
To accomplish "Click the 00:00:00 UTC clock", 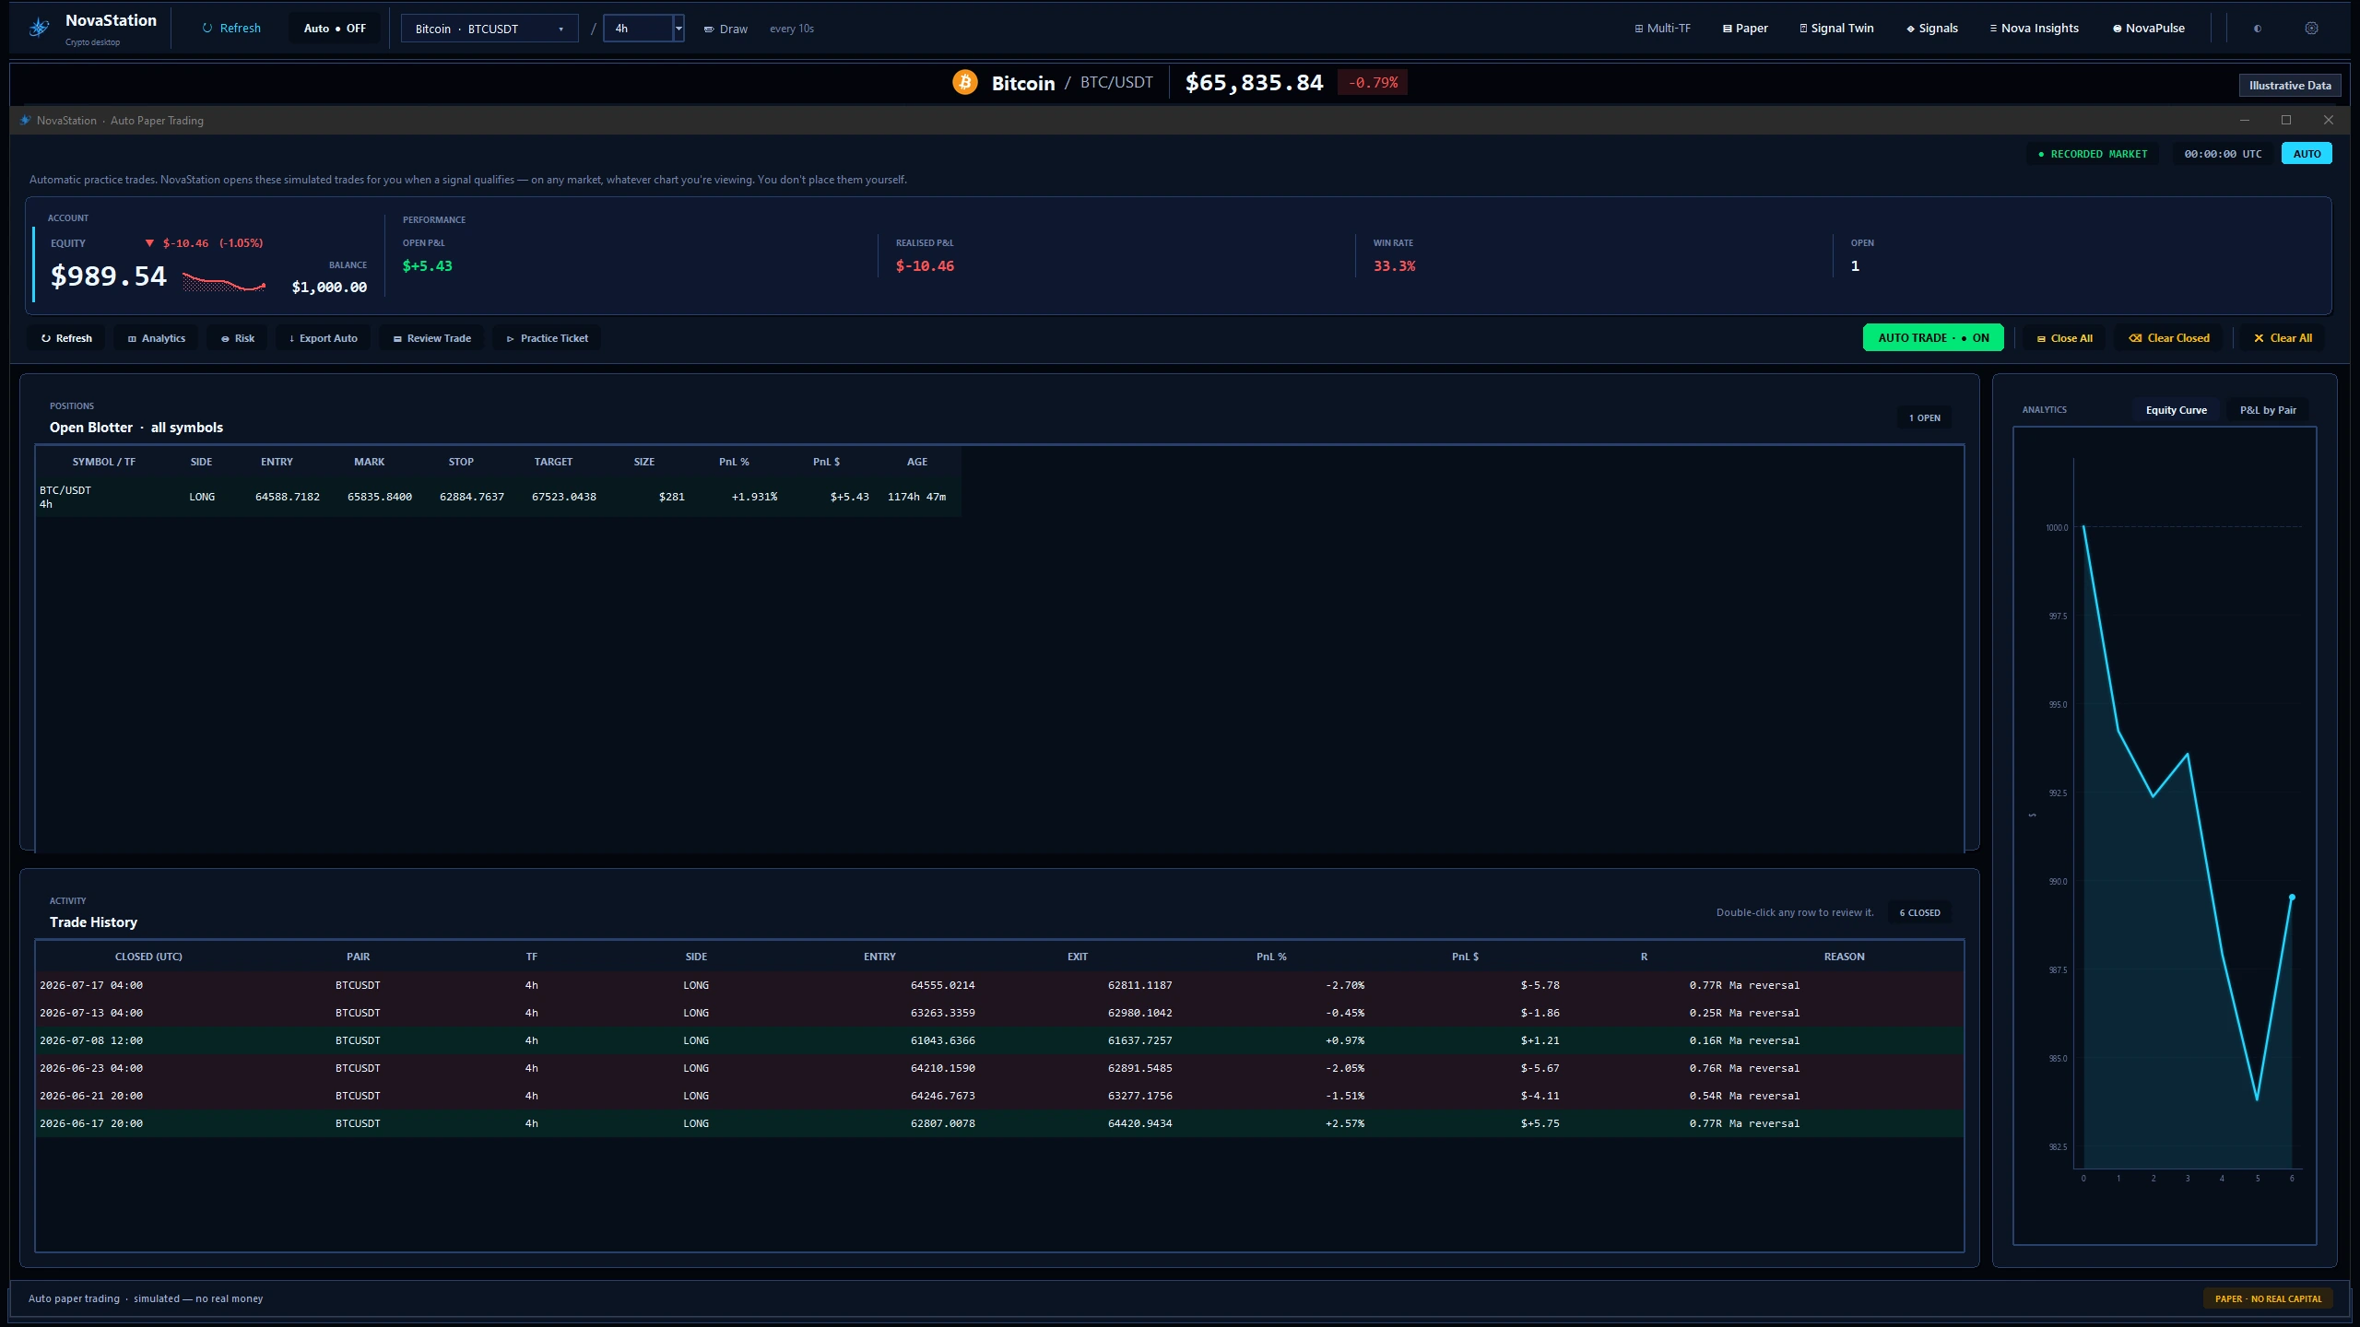I will [2223, 154].
